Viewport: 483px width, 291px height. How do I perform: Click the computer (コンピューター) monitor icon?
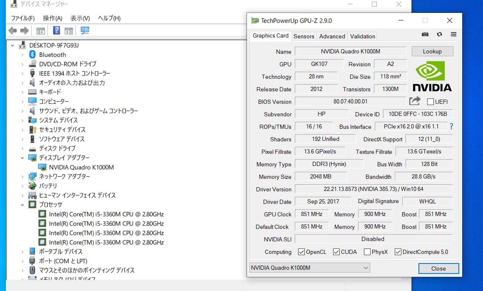(32, 101)
